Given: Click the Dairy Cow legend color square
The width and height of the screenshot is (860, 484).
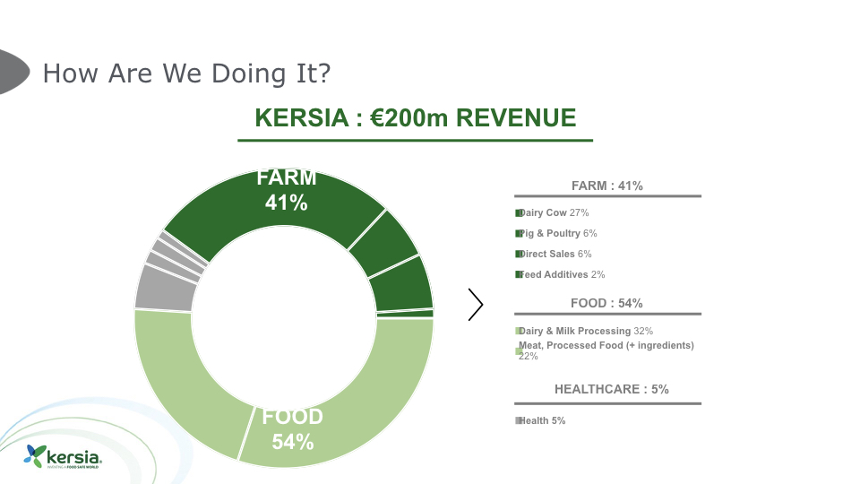Looking at the screenshot, I should tap(519, 213).
